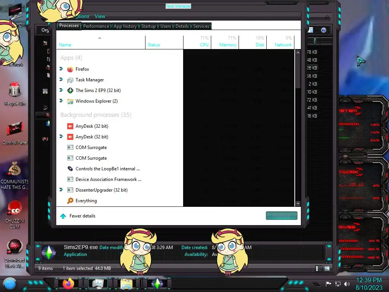Open the View menu in Task Manager
Screen dimensions: 389x292
(100, 16)
